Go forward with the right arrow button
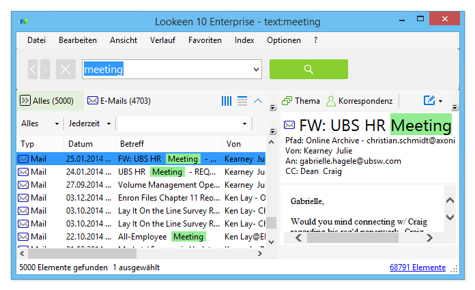The width and height of the screenshot is (475, 290). pyautogui.click(x=45, y=70)
